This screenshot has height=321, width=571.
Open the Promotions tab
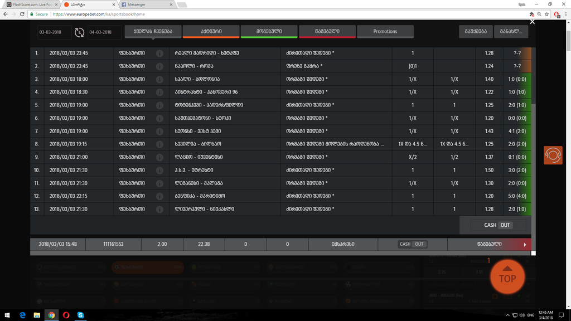point(385,31)
